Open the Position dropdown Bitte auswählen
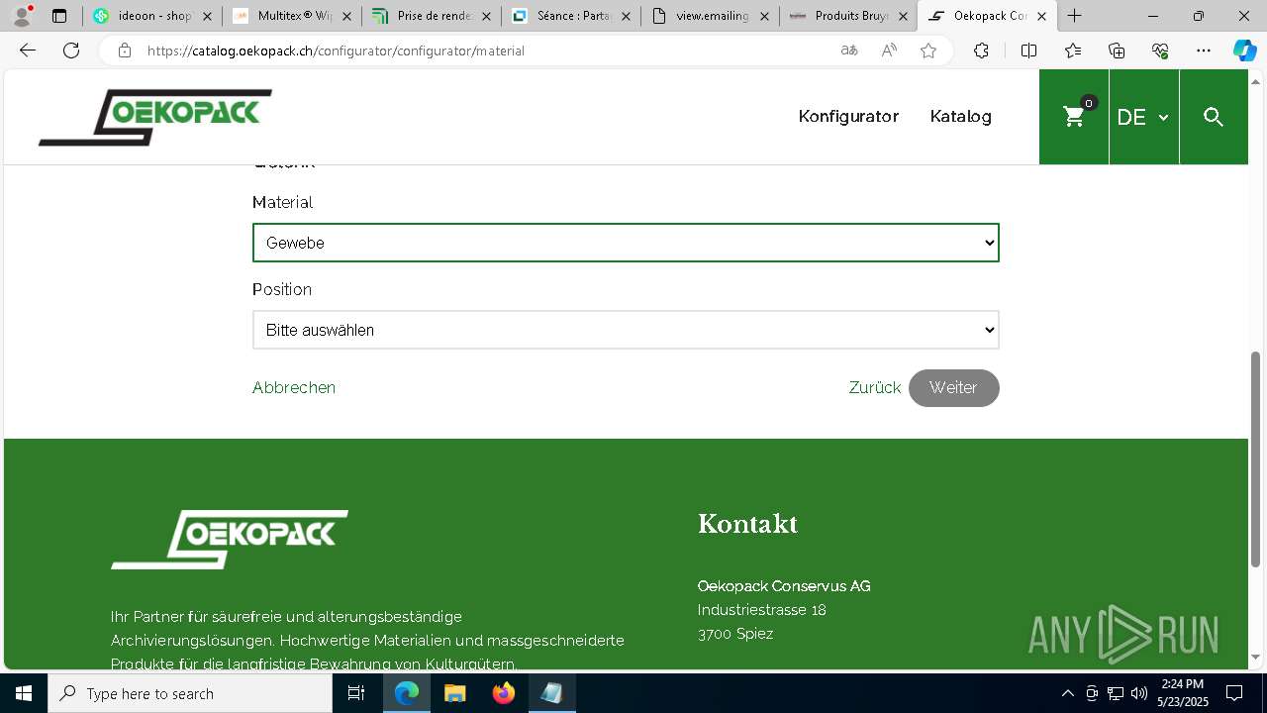This screenshot has width=1267, height=713. click(x=626, y=330)
